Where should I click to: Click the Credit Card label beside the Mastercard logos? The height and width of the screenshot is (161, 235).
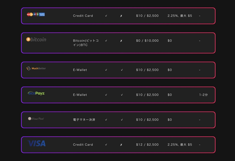pyautogui.click(x=83, y=16)
